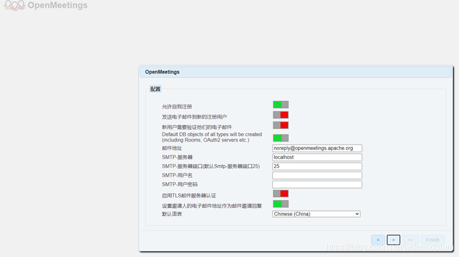Click the 配置 section legend
Viewport: 459px width, 257px height.
155,89
